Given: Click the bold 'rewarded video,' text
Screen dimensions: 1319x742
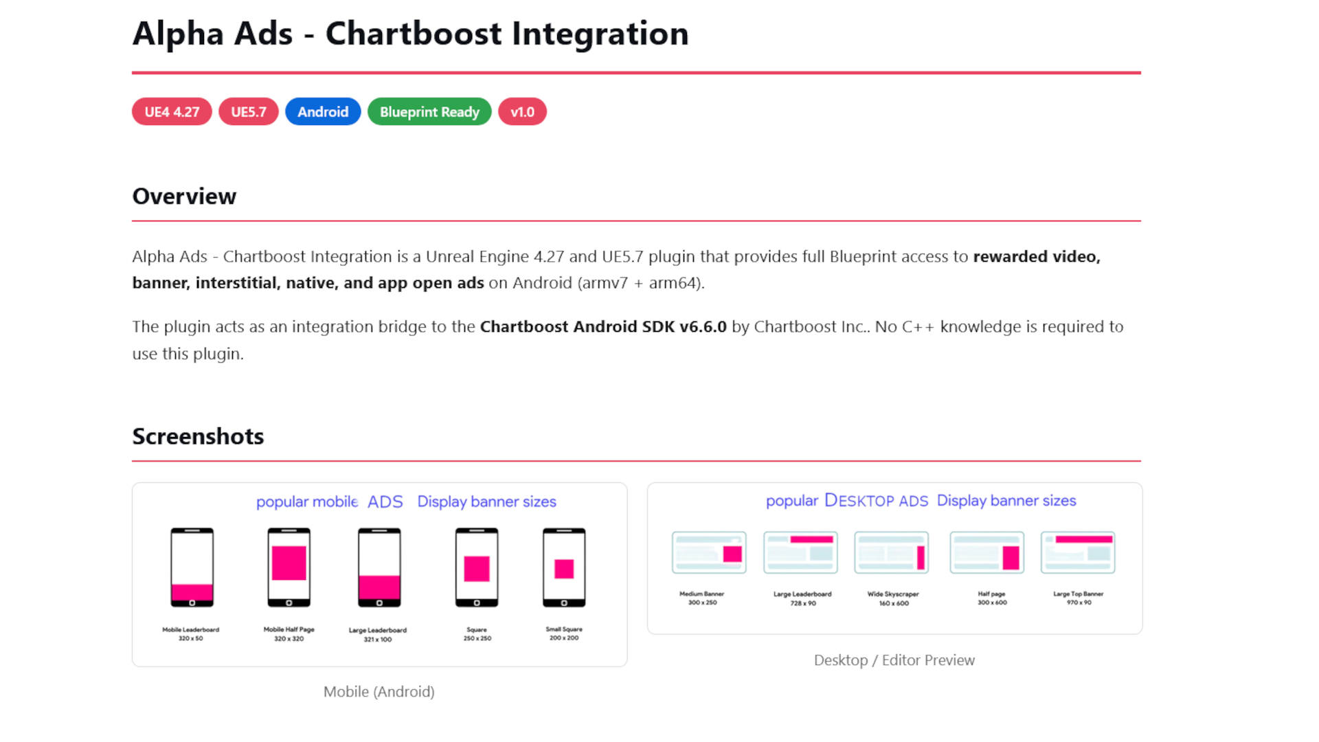Looking at the screenshot, I should tap(1037, 257).
